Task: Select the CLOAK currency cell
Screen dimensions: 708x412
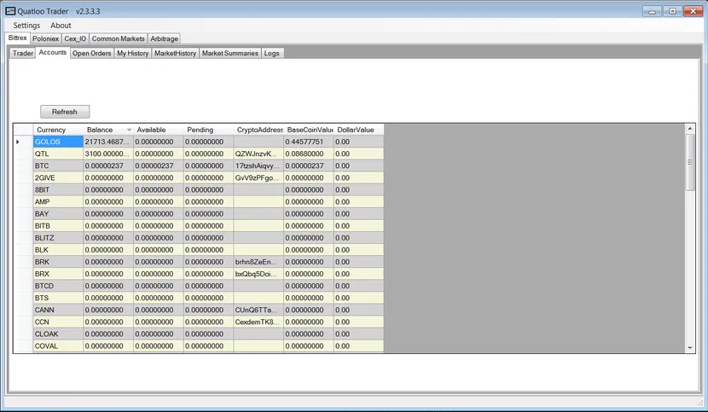Action: (x=58, y=334)
